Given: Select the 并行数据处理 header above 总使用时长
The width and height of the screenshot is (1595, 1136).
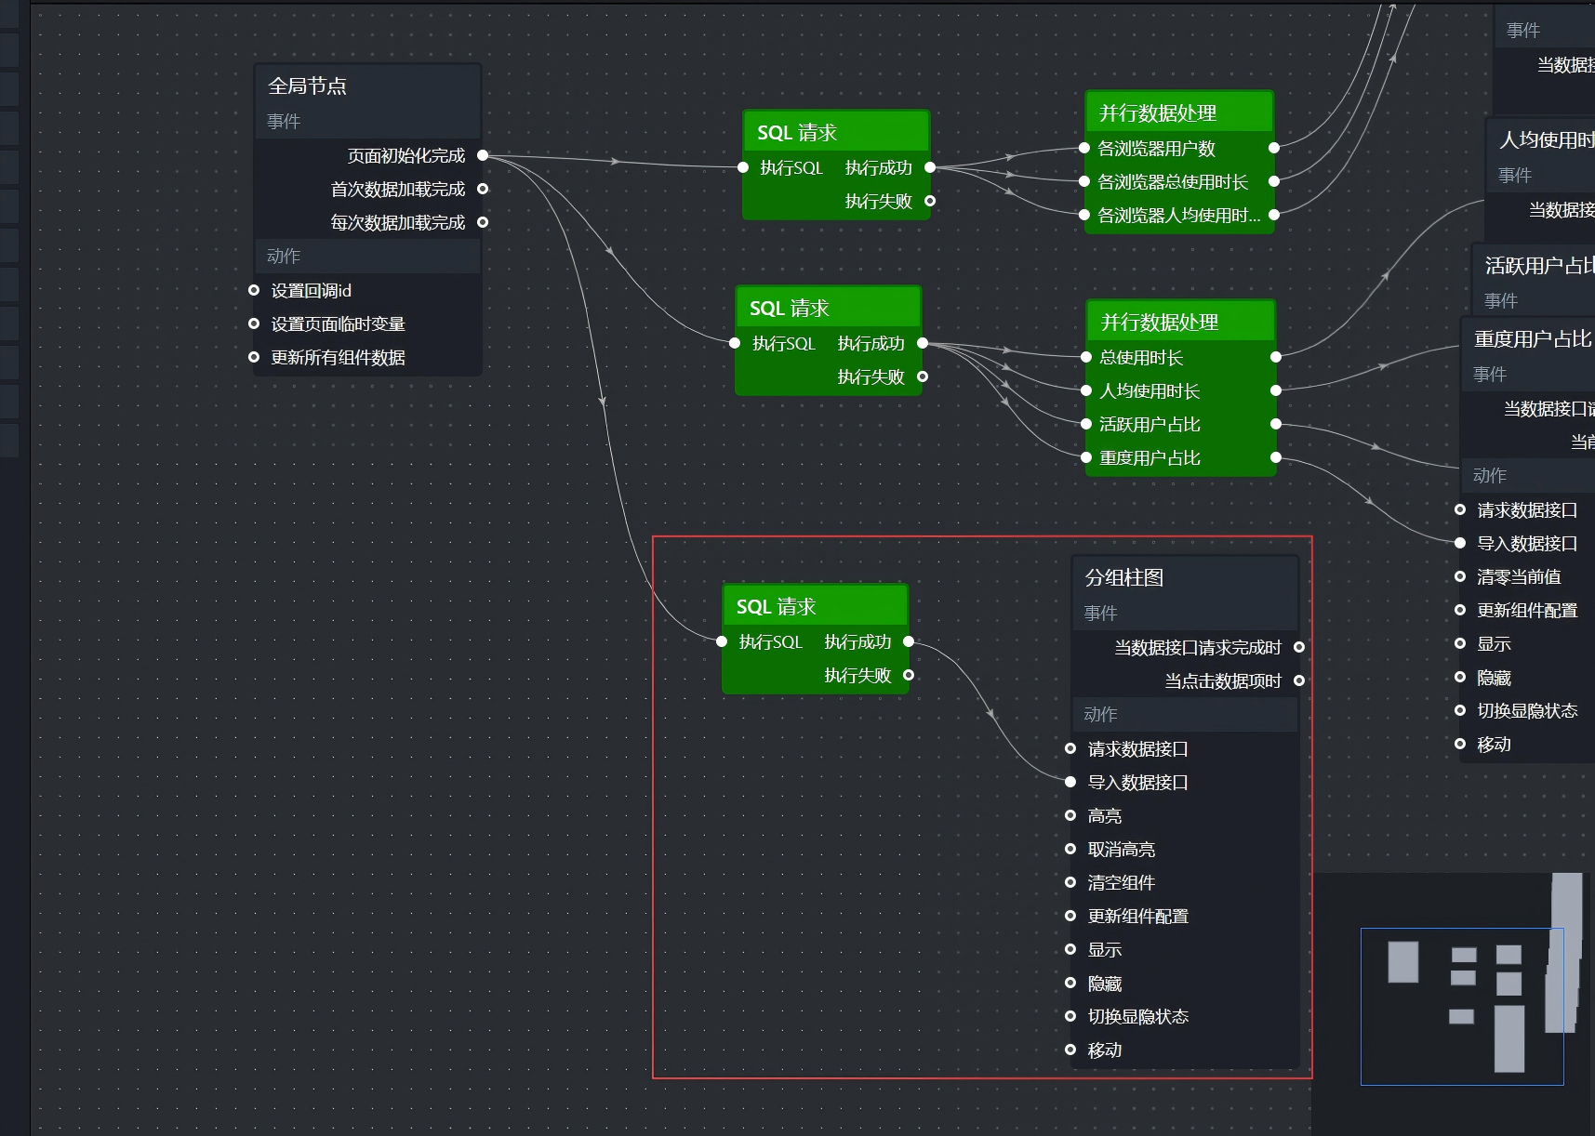Looking at the screenshot, I should pos(1181,322).
